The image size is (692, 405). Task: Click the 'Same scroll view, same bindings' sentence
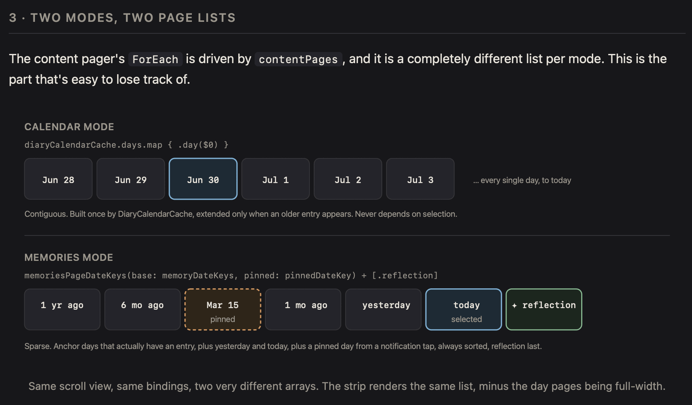pos(347,386)
